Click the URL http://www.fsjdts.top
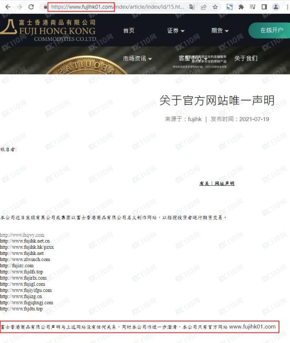 pyautogui.click(x=21, y=309)
